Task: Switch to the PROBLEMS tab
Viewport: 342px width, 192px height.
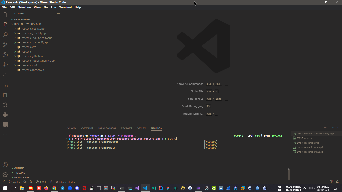Action: (x=127, y=128)
